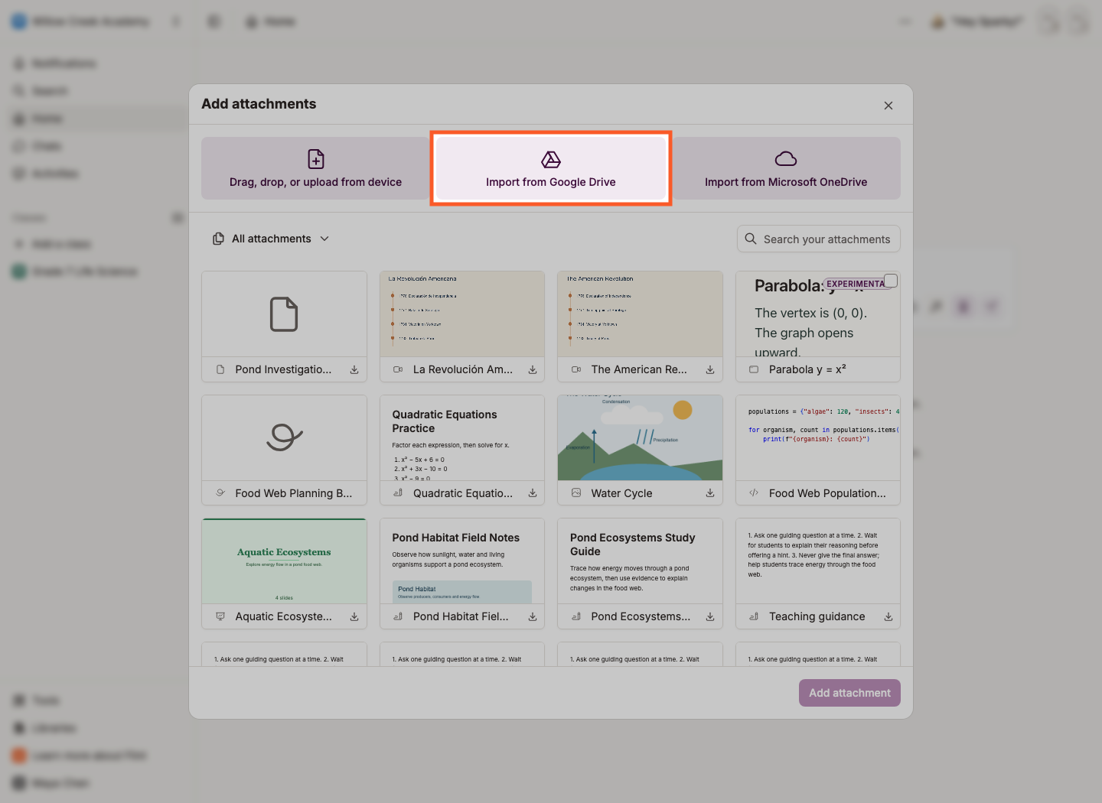This screenshot has height=803, width=1102.
Task: Select Pond Habitat Field Notes preview
Action: (462, 561)
